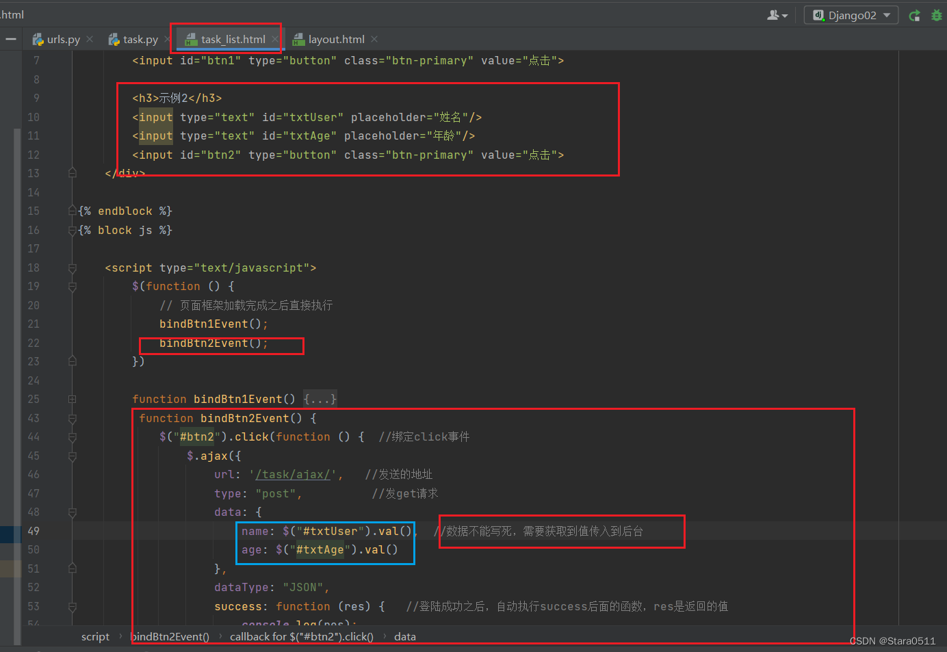Select the callback for $("#btn2").click() breadcrumb
Viewport: 947px width, 652px height.
point(302,637)
